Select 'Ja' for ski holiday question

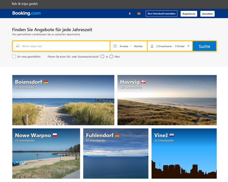[x=102, y=56]
